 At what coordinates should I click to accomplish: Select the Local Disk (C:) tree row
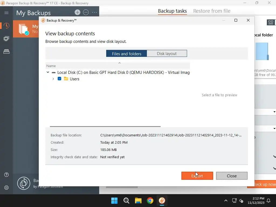[x=118, y=72]
